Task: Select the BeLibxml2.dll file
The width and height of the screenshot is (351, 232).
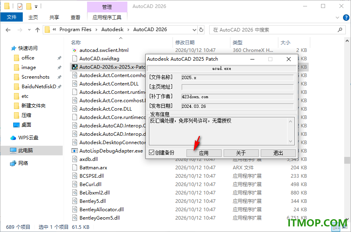Action: 95,193
